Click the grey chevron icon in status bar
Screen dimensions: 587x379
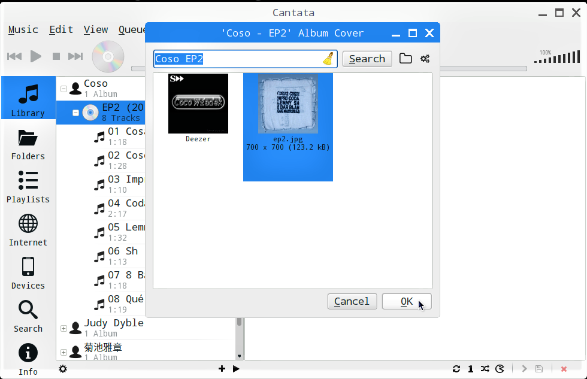pos(524,369)
